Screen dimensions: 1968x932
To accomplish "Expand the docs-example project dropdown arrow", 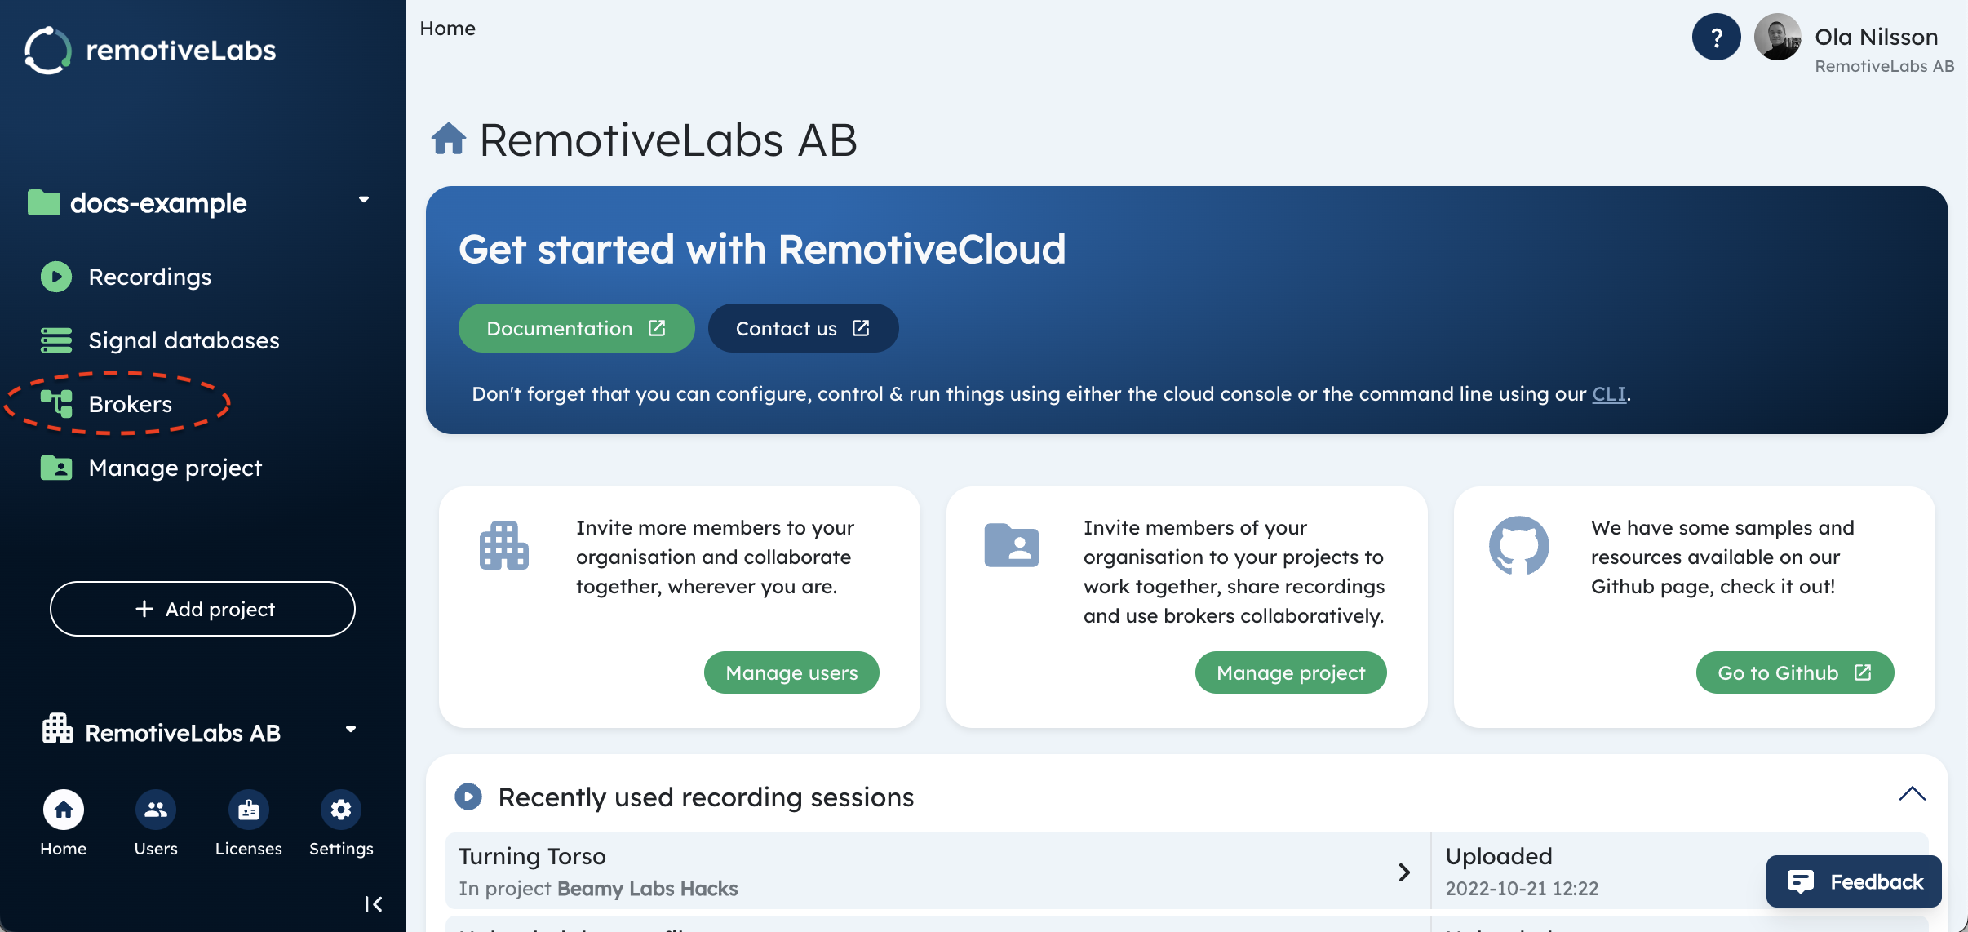I will (364, 200).
